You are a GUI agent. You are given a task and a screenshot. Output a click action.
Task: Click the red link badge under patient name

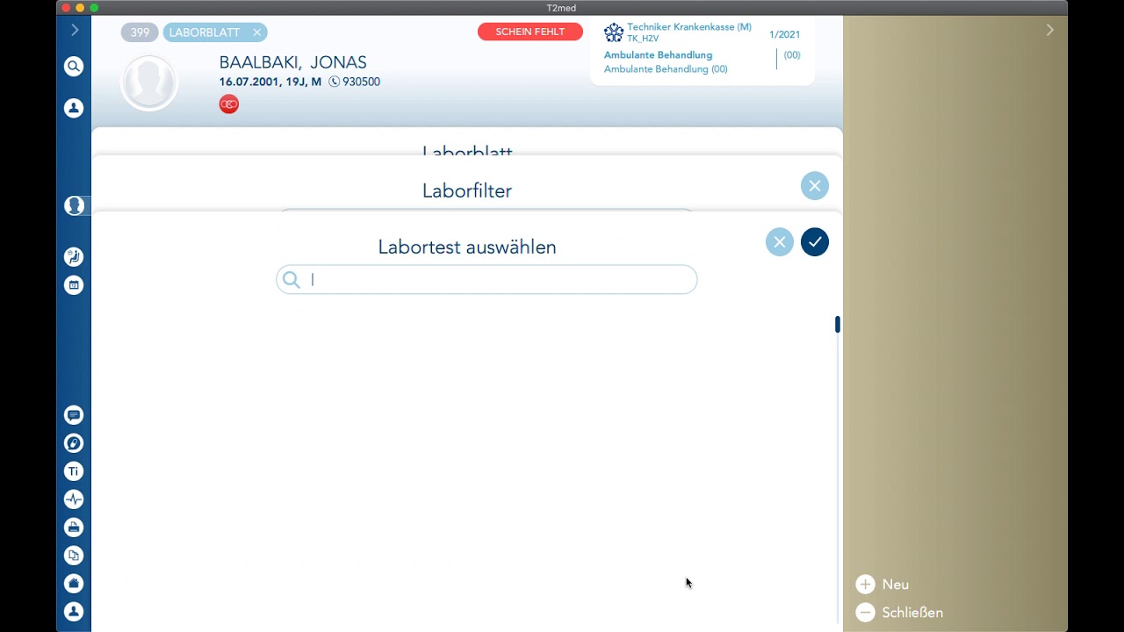click(x=229, y=104)
